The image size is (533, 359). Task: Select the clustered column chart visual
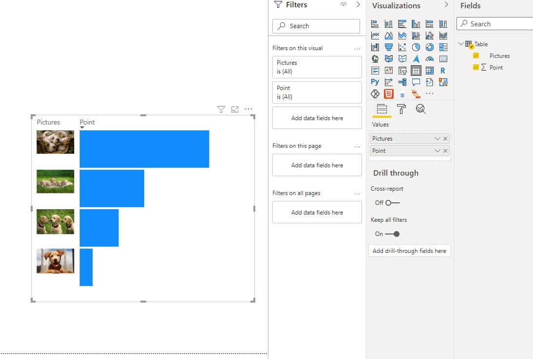(416, 24)
